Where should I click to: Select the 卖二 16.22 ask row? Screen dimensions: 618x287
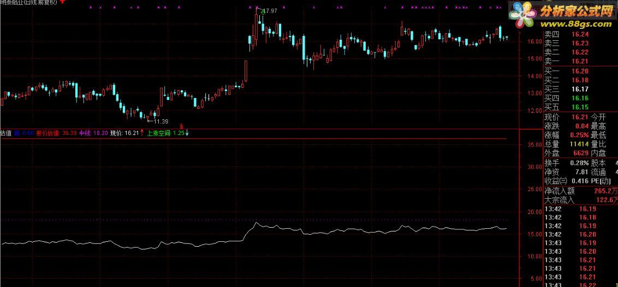click(566, 52)
